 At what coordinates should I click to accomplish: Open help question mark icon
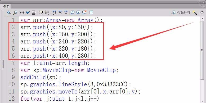pyautogui.click(x=202, y=12)
